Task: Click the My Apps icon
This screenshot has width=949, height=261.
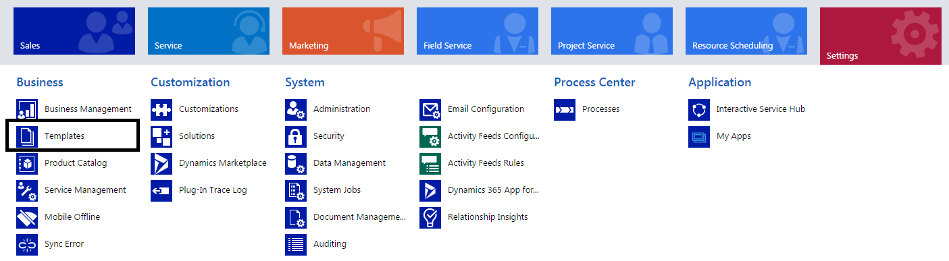Action: (699, 136)
